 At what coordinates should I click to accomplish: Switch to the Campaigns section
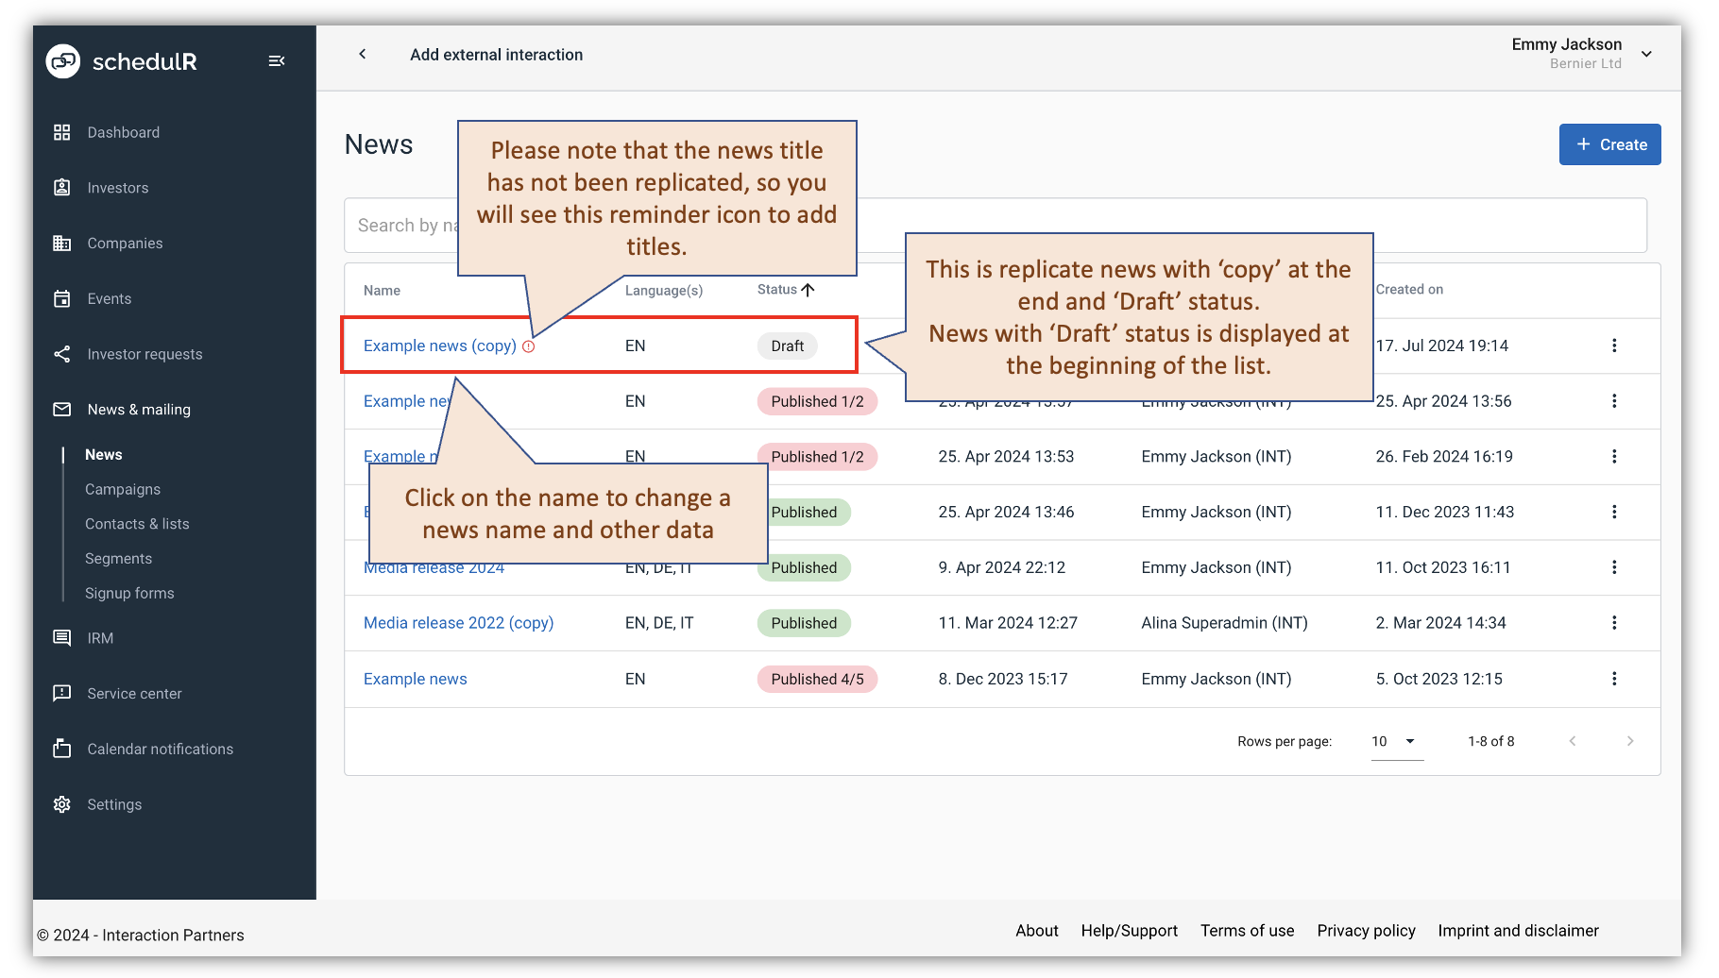[123, 489]
